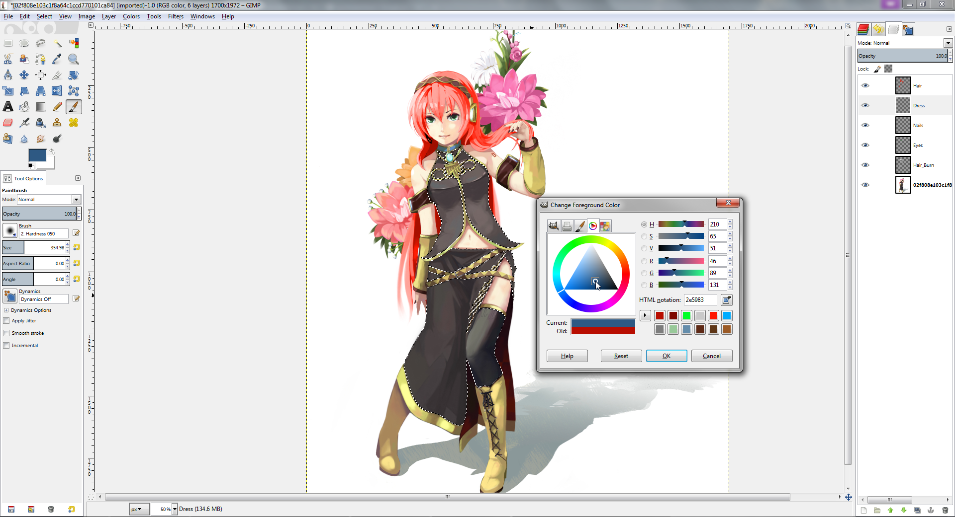The height and width of the screenshot is (517, 955).
Task: Toggle visibility of the Nails layer
Action: 865,125
